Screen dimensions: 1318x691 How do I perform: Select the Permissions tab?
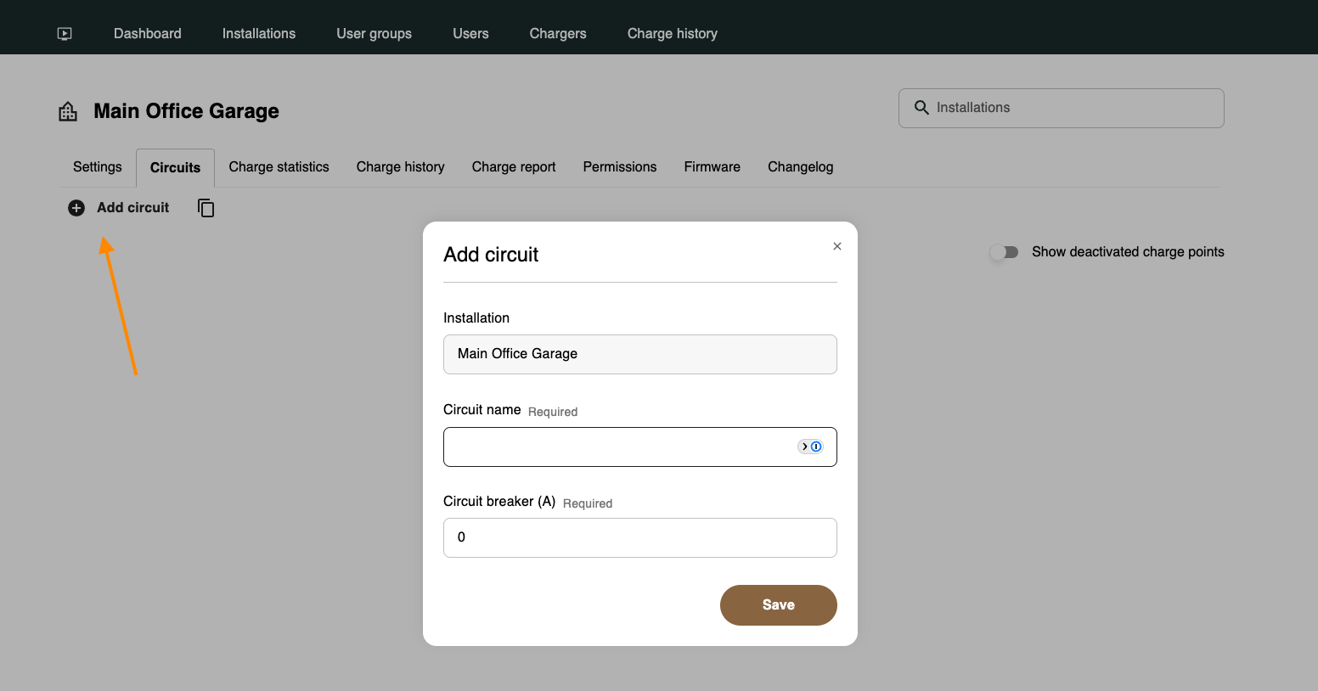tap(620, 167)
